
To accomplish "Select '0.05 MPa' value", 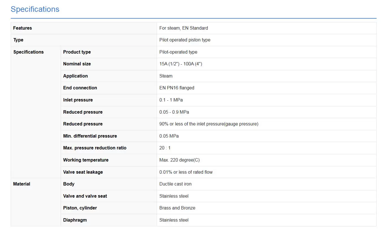I will [169, 136].
